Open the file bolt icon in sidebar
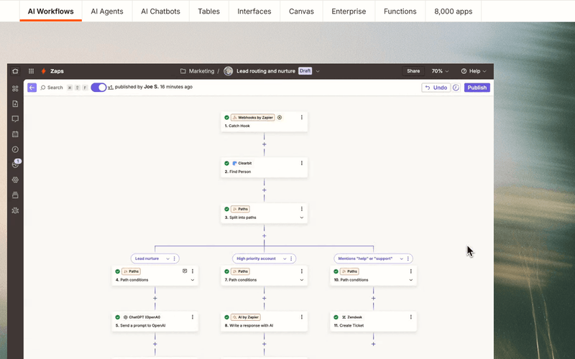 [15, 104]
